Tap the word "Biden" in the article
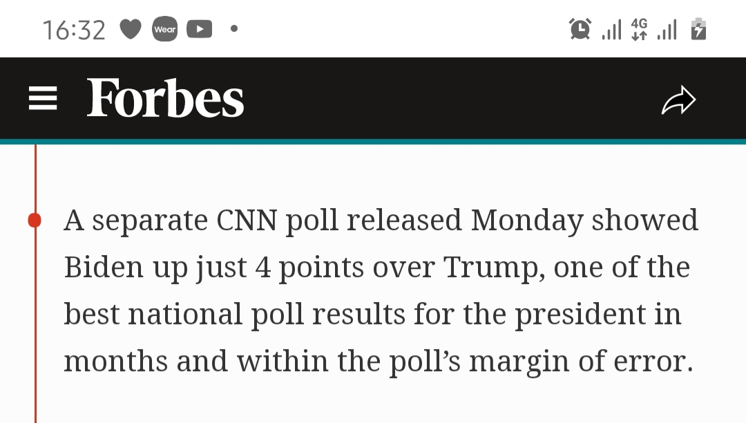 [x=104, y=267]
